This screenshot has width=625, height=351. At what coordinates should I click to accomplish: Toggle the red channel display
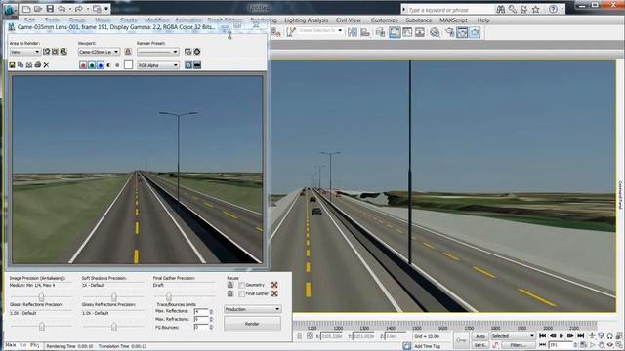pos(83,65)
